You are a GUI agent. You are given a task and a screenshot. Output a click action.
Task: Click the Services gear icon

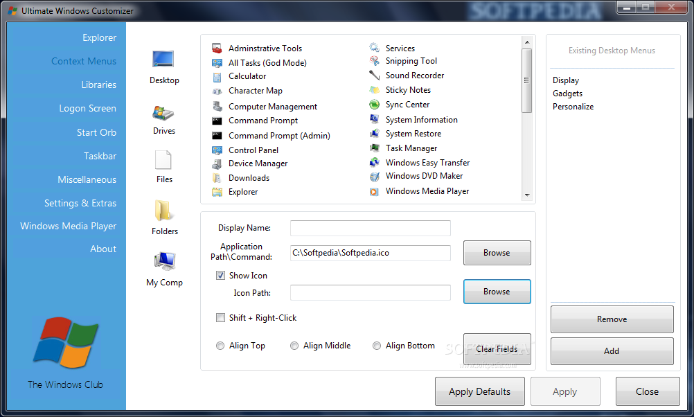[375, 47]
